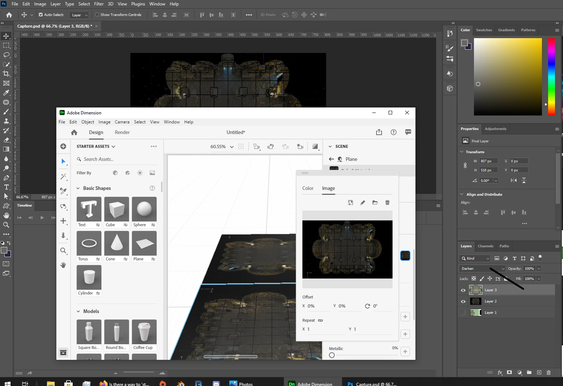Toggle Auto-Select checkbox in options bar
The width and height of the screenshot is (563, 386).
[x=41, y=15]
